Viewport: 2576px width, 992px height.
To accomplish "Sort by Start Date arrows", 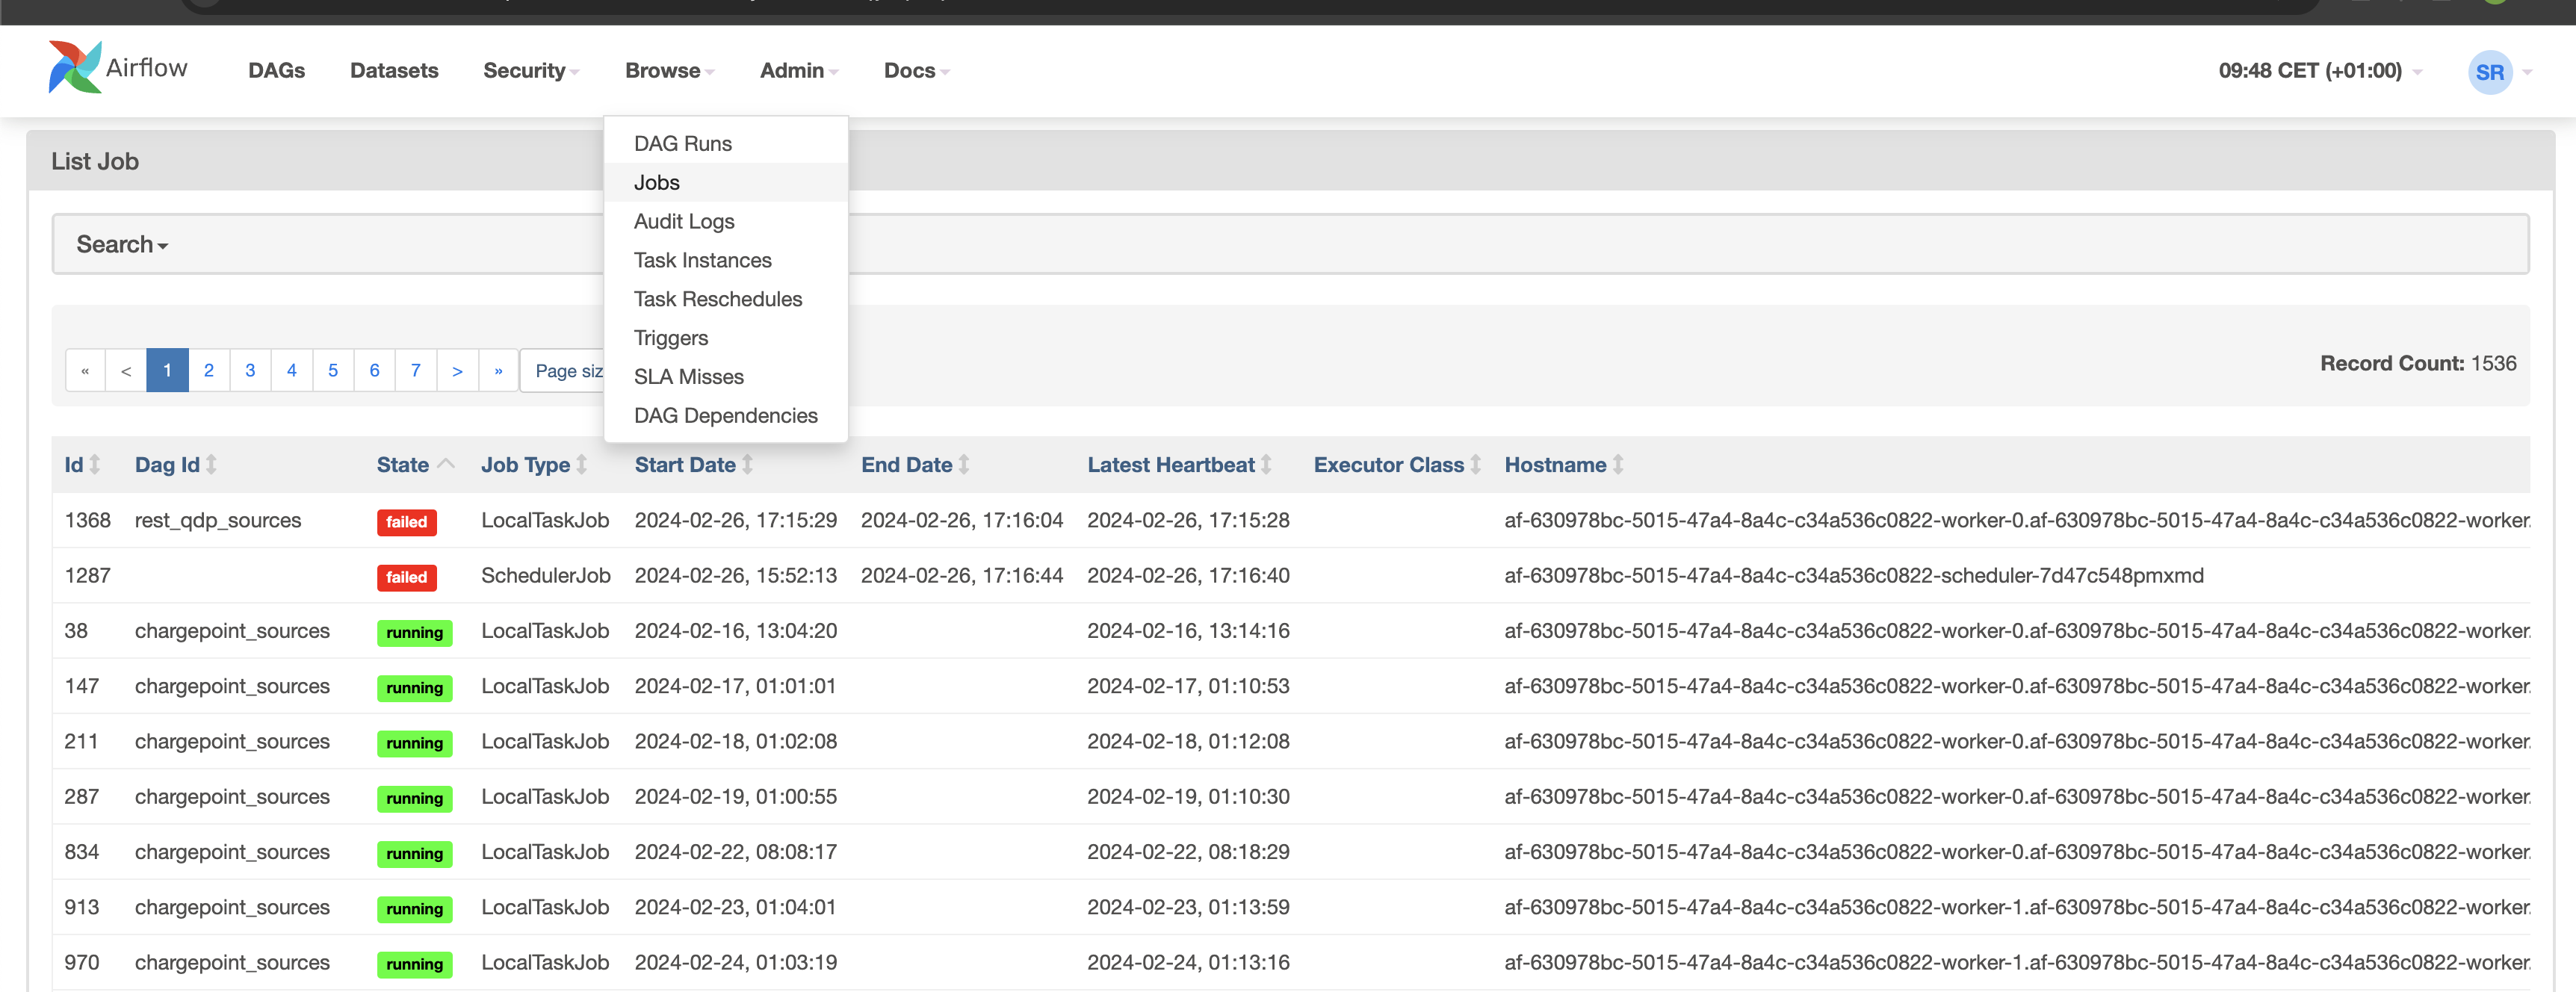I will click(747, 465).
